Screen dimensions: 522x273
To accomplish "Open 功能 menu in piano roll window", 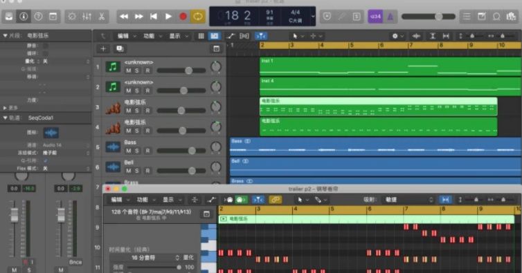I will pyautogui.click(x=146, y=200).
